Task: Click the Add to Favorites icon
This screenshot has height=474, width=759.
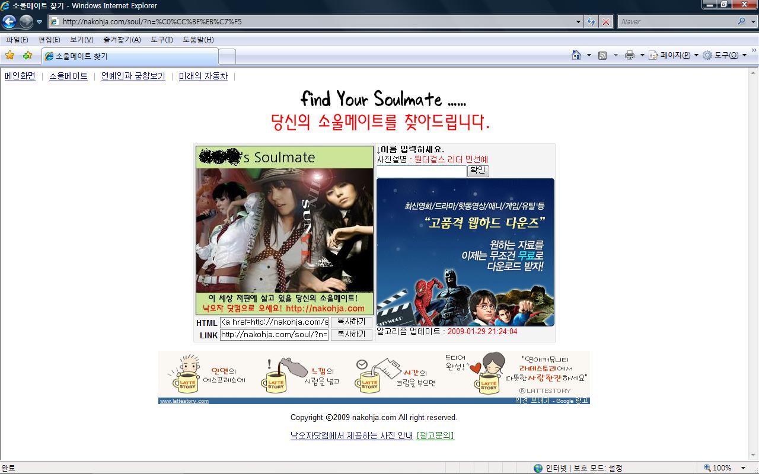Action: tap(27, 56)
